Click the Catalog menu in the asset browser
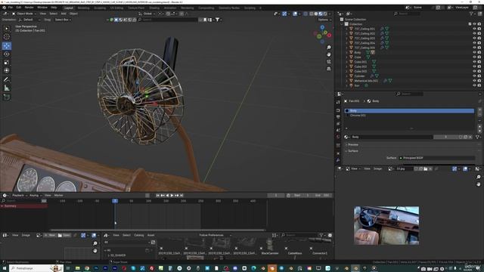 point(139,235)
